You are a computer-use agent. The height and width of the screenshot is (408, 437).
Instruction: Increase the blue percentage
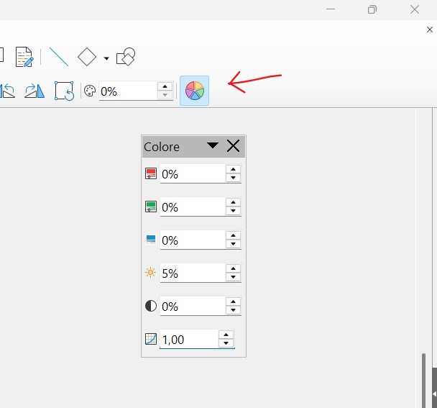234,235
